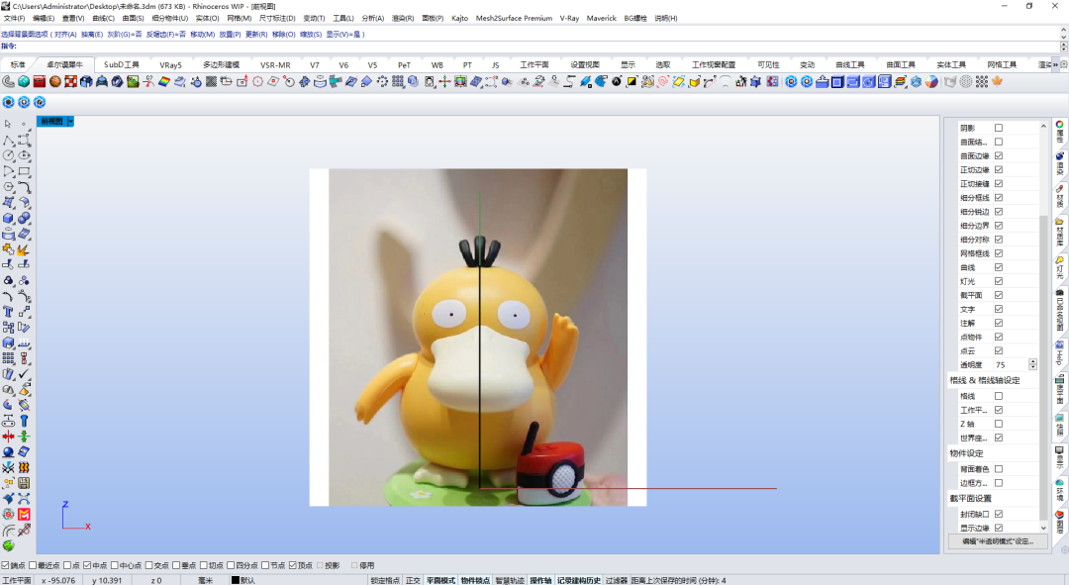1069x585 pixels.
Task: Click the red M icon in left sidebar
Action: click(24, 515)
